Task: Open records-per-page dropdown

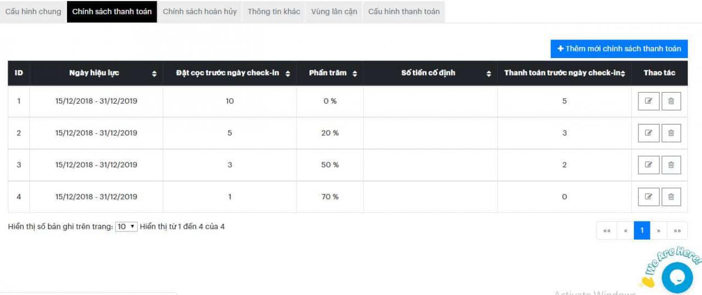Action: pos(126,226)
